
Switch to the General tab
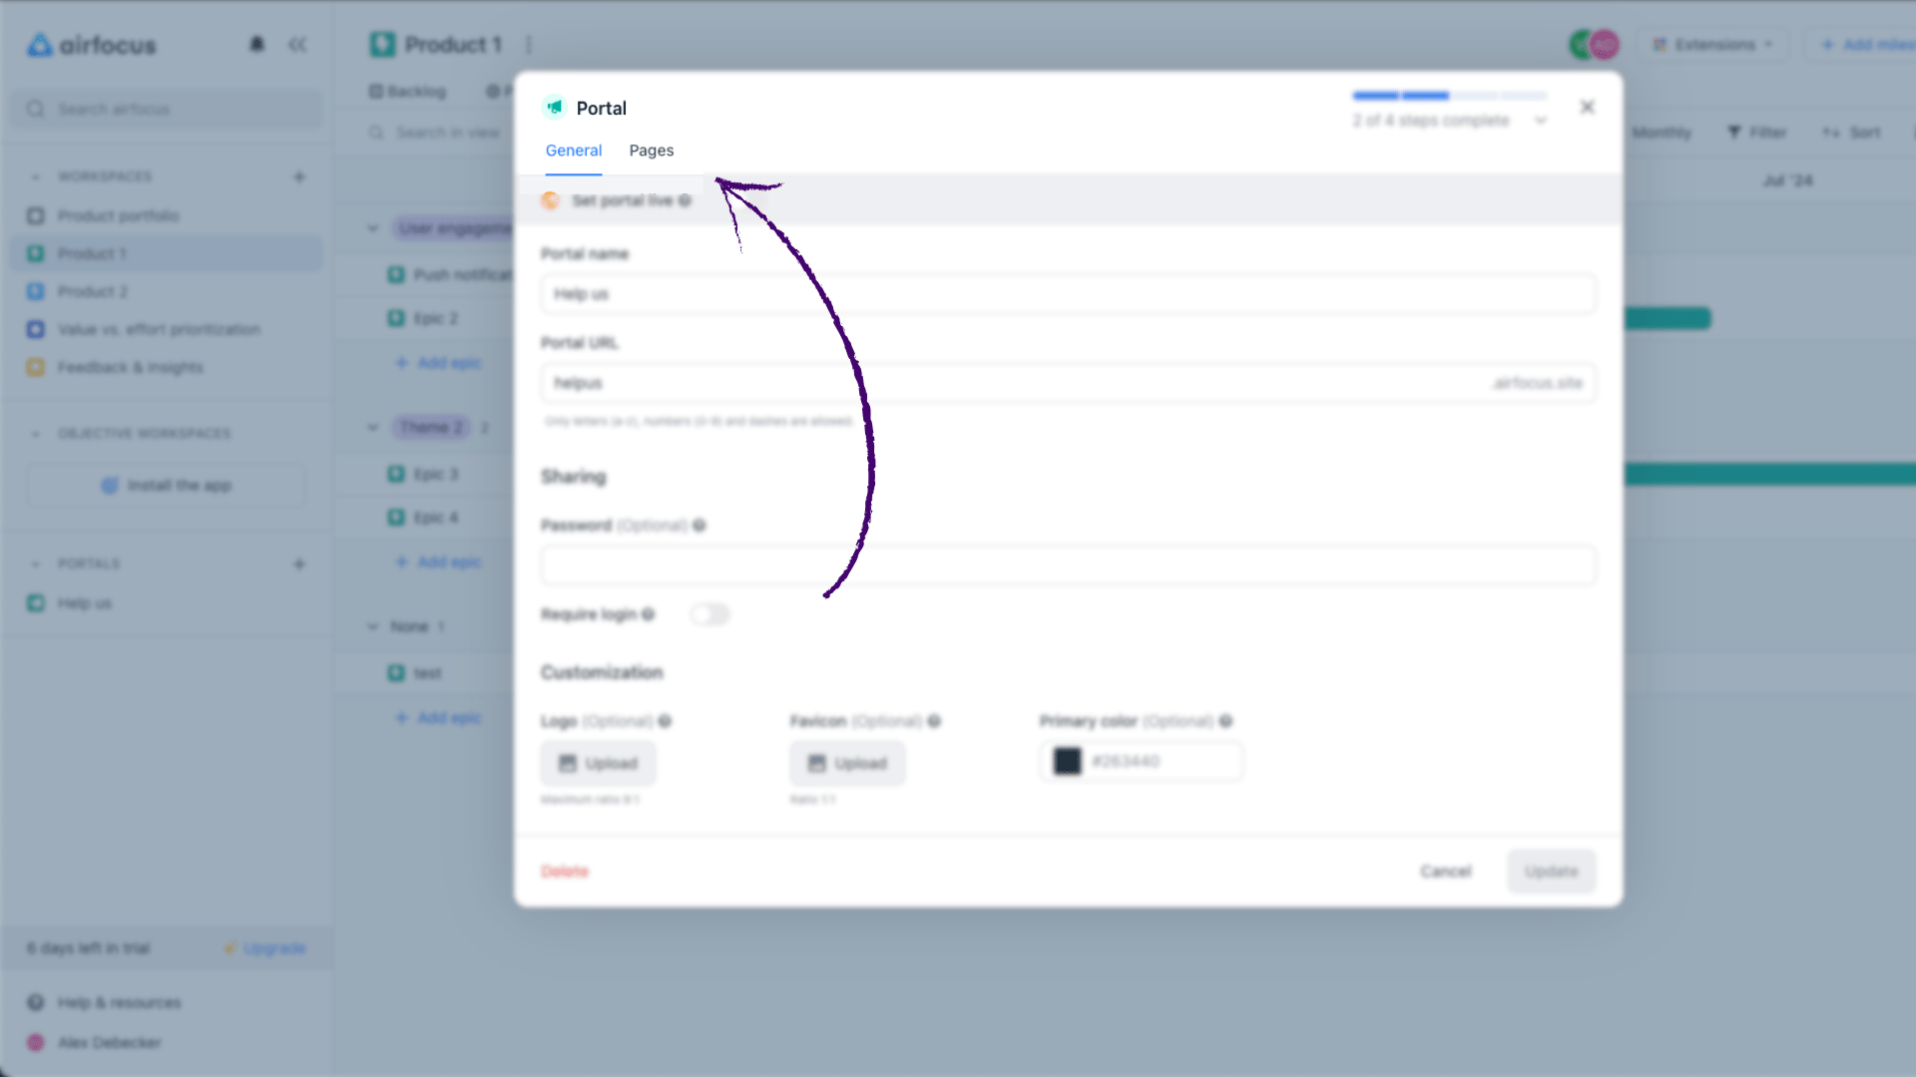pyautogui.click(x=573, y=151)
